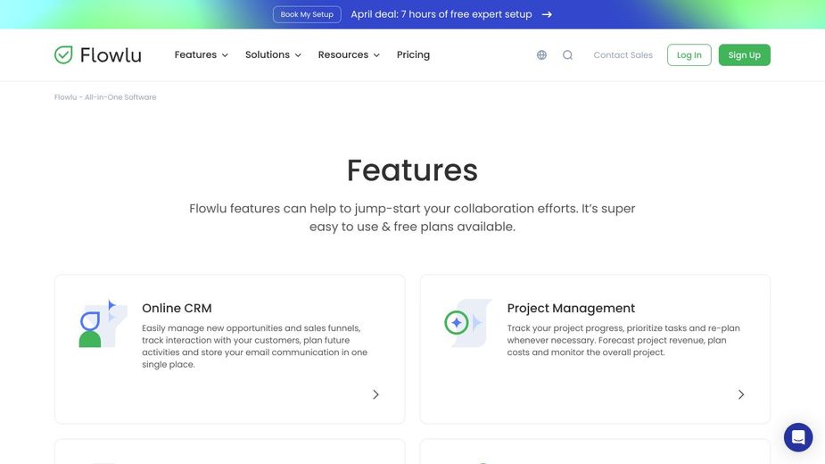This screenshot has height=464, width=825.
Task: Click the Flowlu All-in-One Software breadcrumb
Action: 105,97
